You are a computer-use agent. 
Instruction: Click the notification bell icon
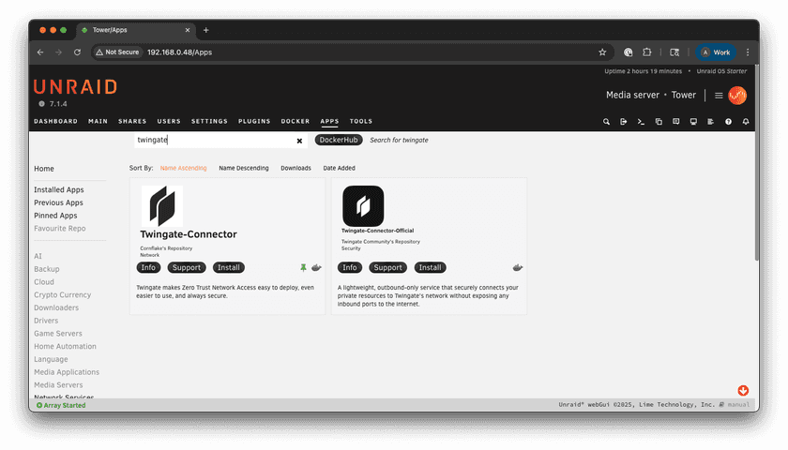tap(746, 122)
